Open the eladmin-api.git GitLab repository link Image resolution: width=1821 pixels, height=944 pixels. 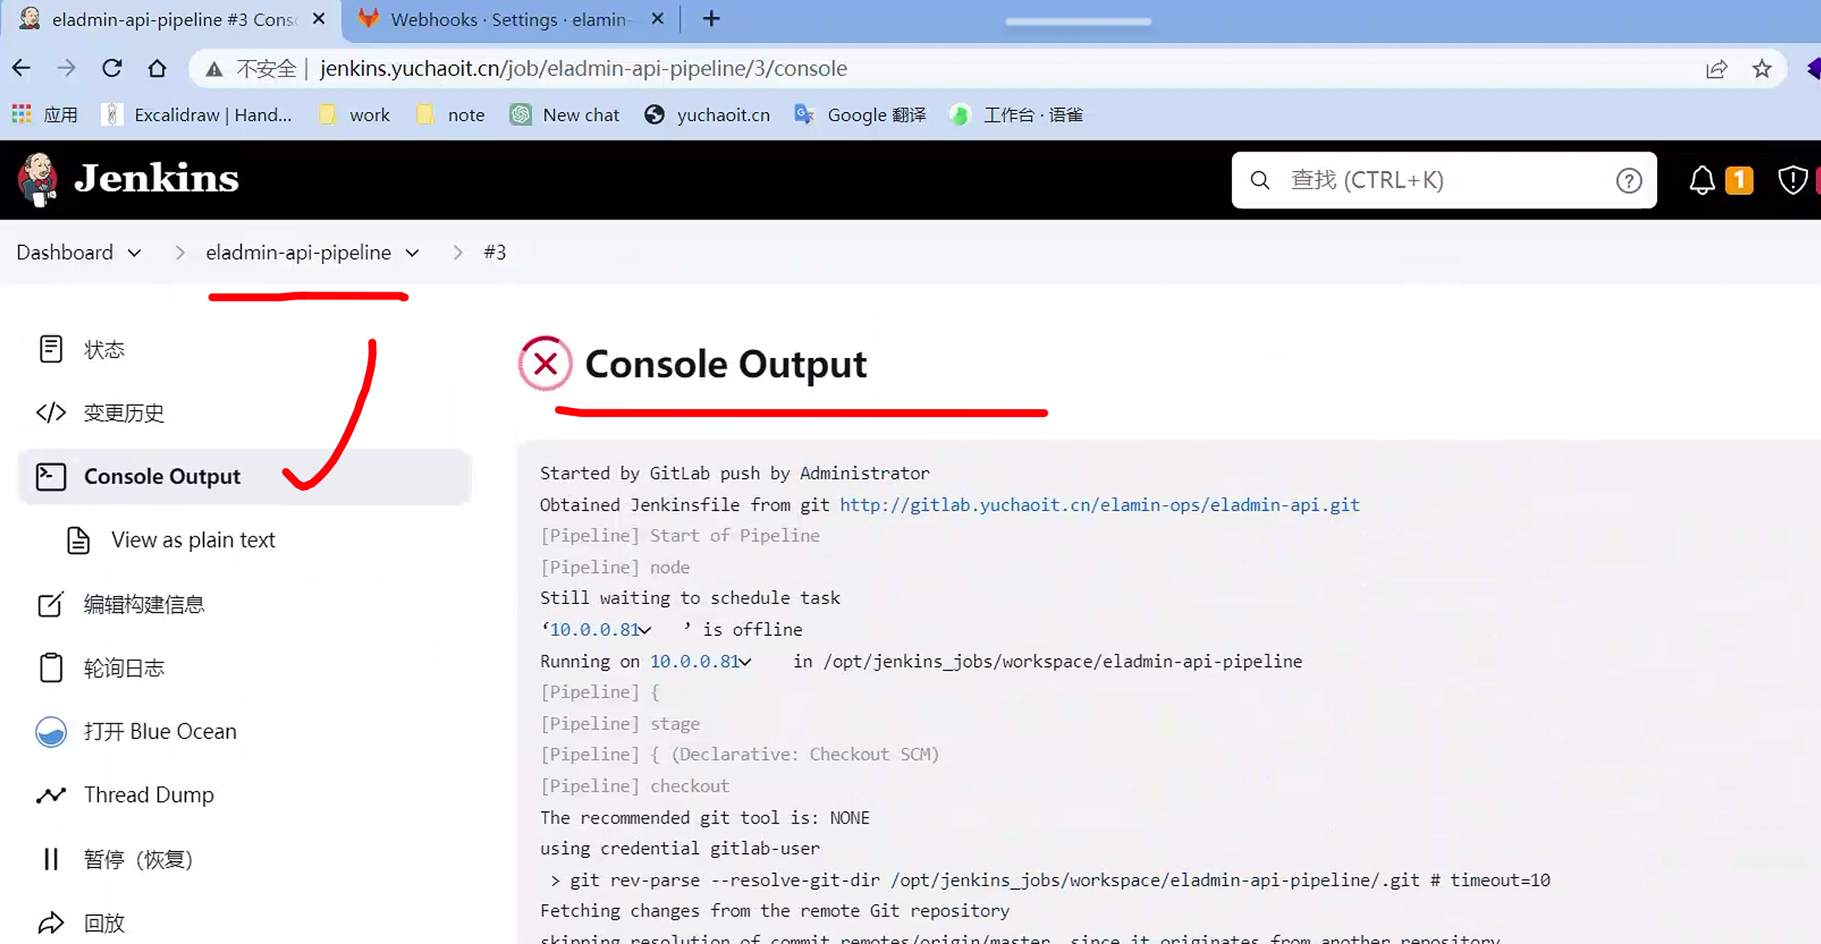(1099, 504)
